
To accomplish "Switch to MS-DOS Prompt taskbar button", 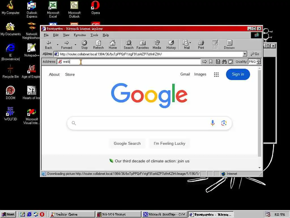I will [x=119, y=214].
